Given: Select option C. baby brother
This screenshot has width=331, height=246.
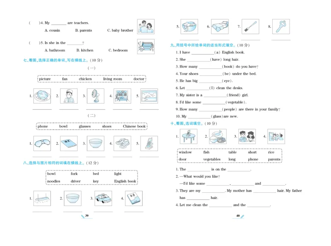Looking at the screenshot, I should 120,31.
